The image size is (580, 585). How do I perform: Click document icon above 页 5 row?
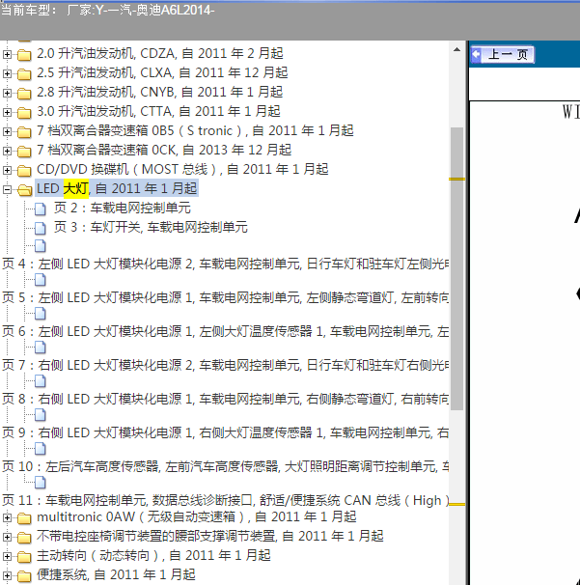click(x=41, y=280)
